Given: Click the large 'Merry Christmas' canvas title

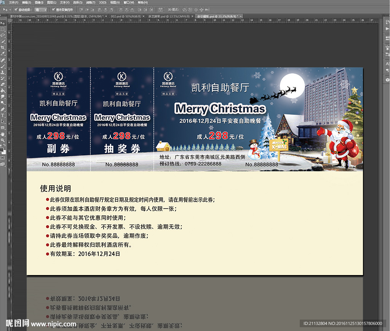Looking at the screenshot, I should tap(220, 108).
